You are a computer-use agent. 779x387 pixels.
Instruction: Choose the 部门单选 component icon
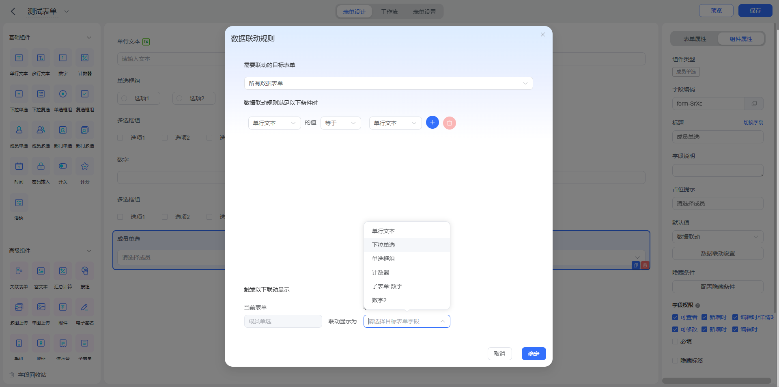63,130
